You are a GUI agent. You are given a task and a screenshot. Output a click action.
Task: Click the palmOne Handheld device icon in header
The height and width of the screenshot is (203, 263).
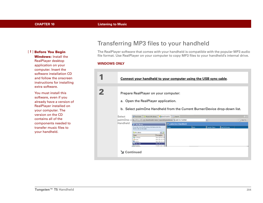tap(168, 124)
